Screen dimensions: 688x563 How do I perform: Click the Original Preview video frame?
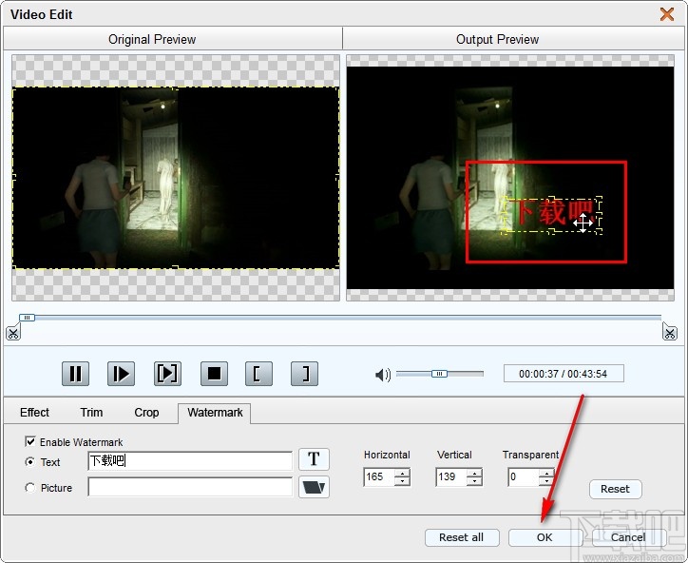click(x=176, y=178)
